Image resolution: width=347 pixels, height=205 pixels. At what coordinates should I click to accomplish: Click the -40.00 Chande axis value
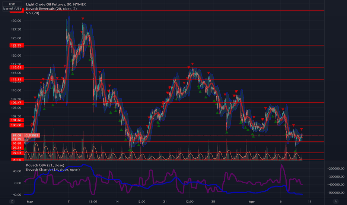16,195
